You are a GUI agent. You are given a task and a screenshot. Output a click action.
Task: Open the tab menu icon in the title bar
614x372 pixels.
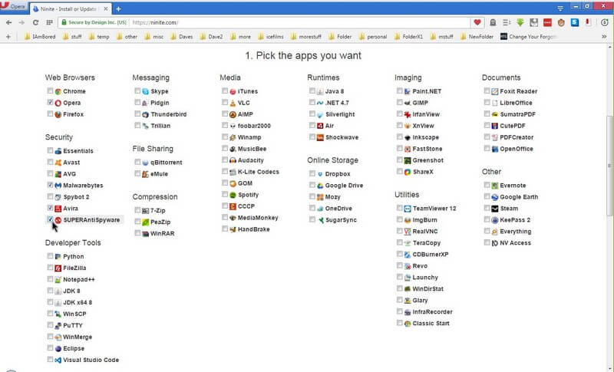[x=560, y=8]
